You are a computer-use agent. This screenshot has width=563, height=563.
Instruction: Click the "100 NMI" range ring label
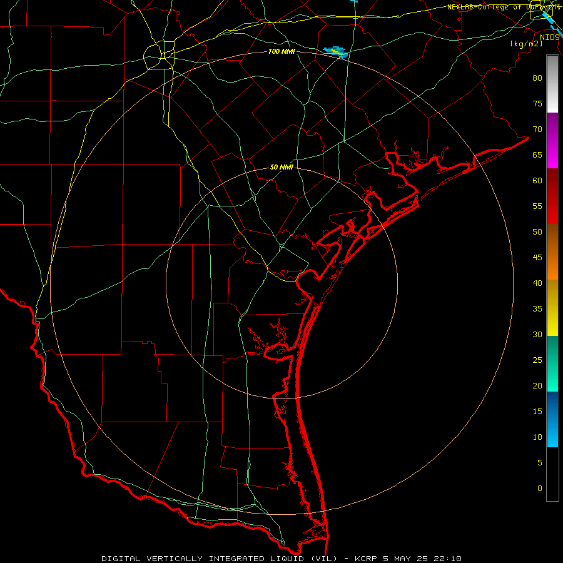pyautogui.click(x=281, y=51)
